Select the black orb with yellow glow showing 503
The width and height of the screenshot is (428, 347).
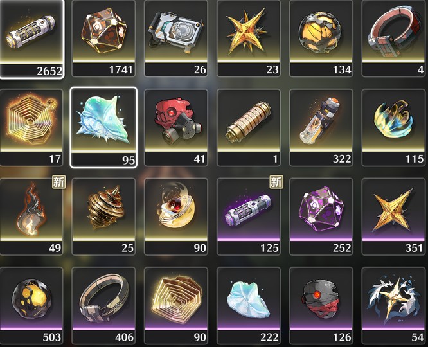coord(31,305)
